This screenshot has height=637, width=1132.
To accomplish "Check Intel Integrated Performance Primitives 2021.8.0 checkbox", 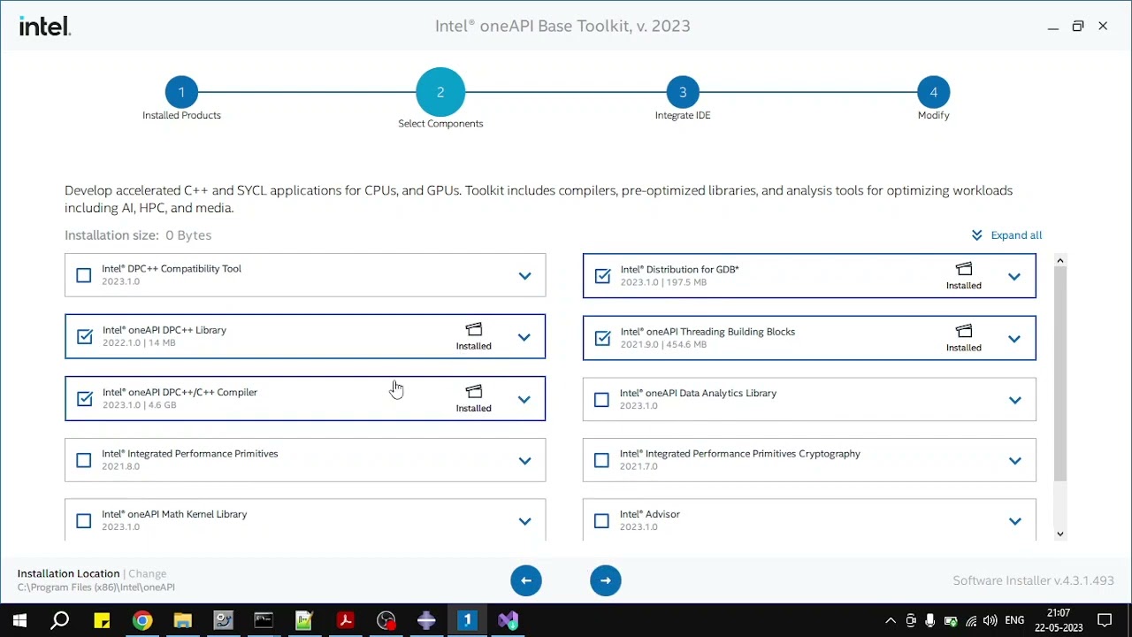I will [x=84, y=460].
